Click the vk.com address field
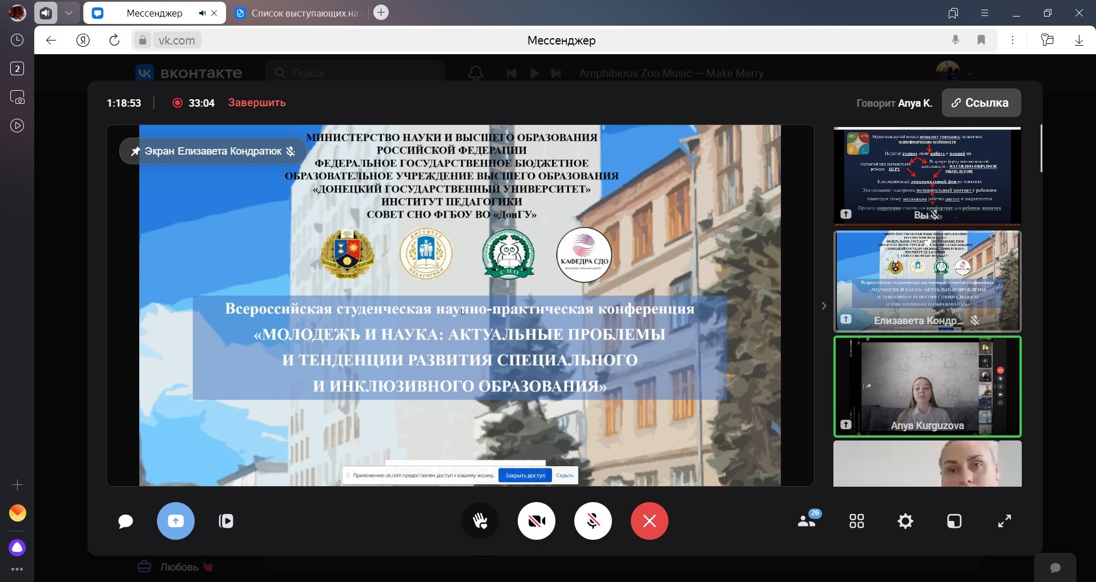The width and height of the screenshot is (1096, 582). 177,41
